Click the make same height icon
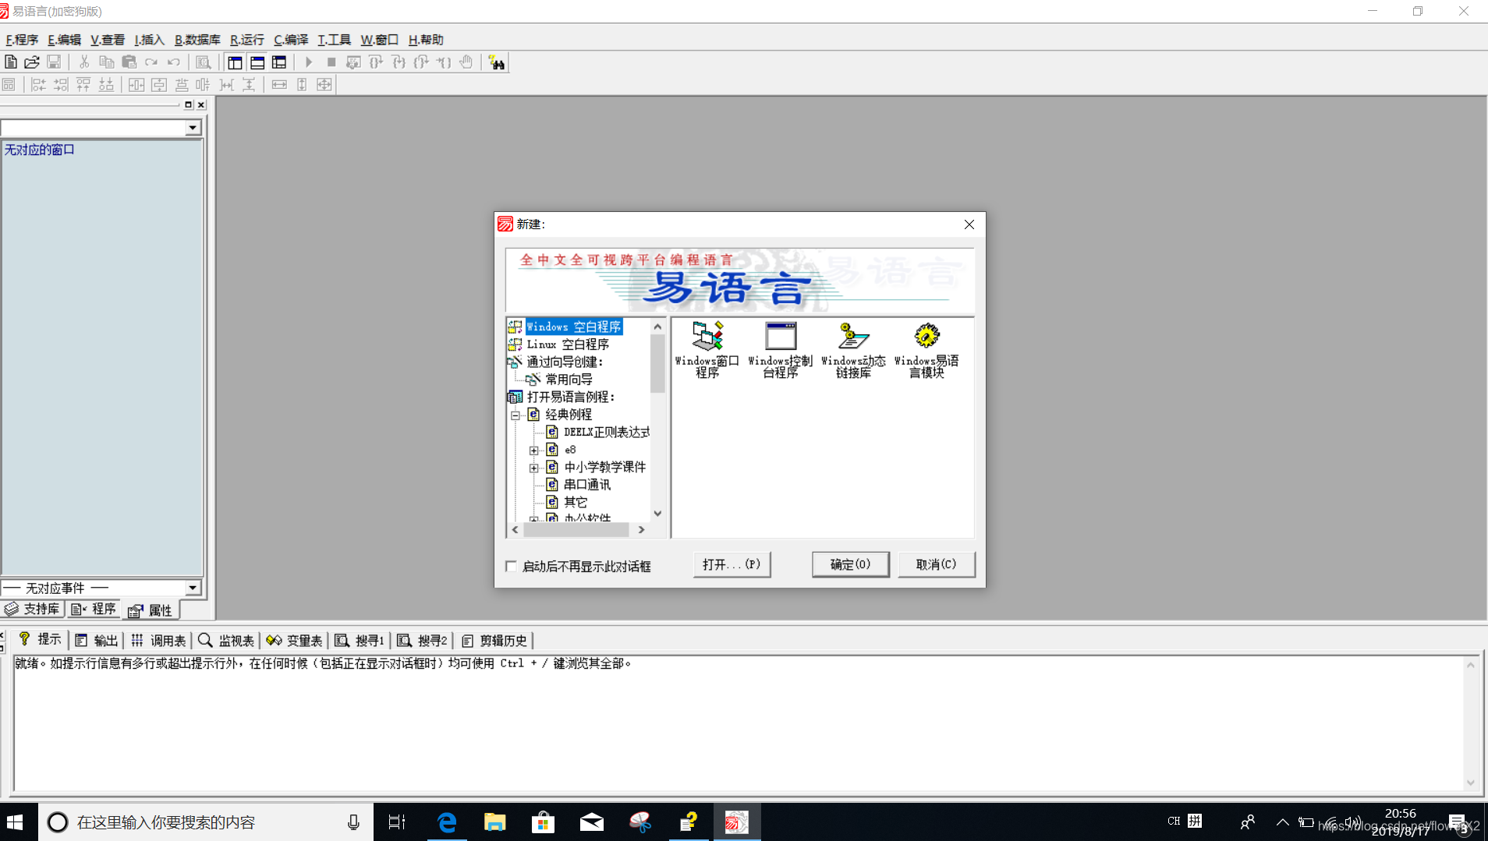Viewport: 1488px width, 841px height. (302, 84)
